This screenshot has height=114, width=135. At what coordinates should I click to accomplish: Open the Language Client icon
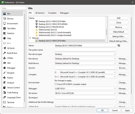(5, 97)
